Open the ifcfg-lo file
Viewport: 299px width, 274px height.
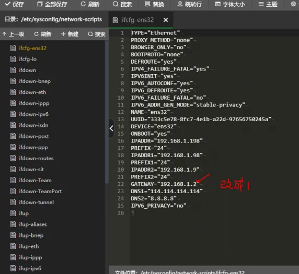[28, 59]
